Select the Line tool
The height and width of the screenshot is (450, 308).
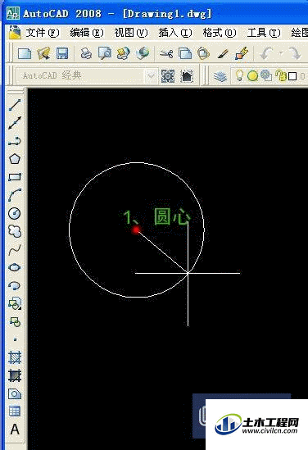tap(15, 105)
